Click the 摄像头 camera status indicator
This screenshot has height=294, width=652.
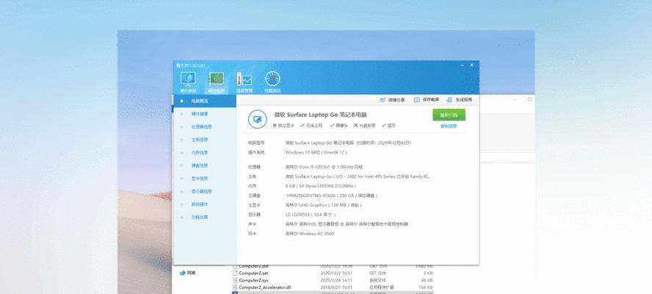coord(338,126)
